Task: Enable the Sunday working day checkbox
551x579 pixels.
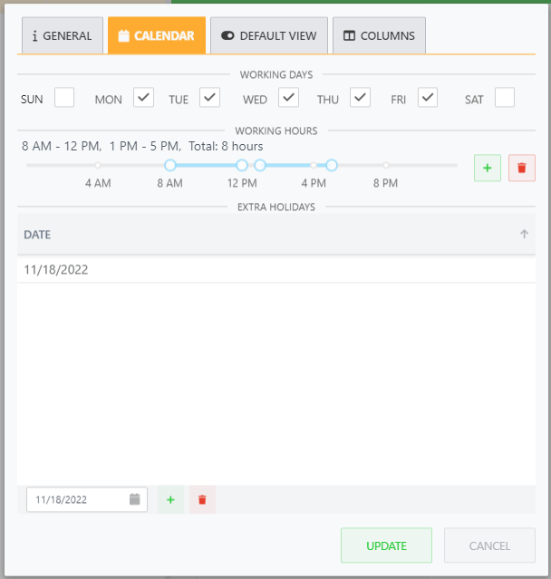Action: [64, 98]
